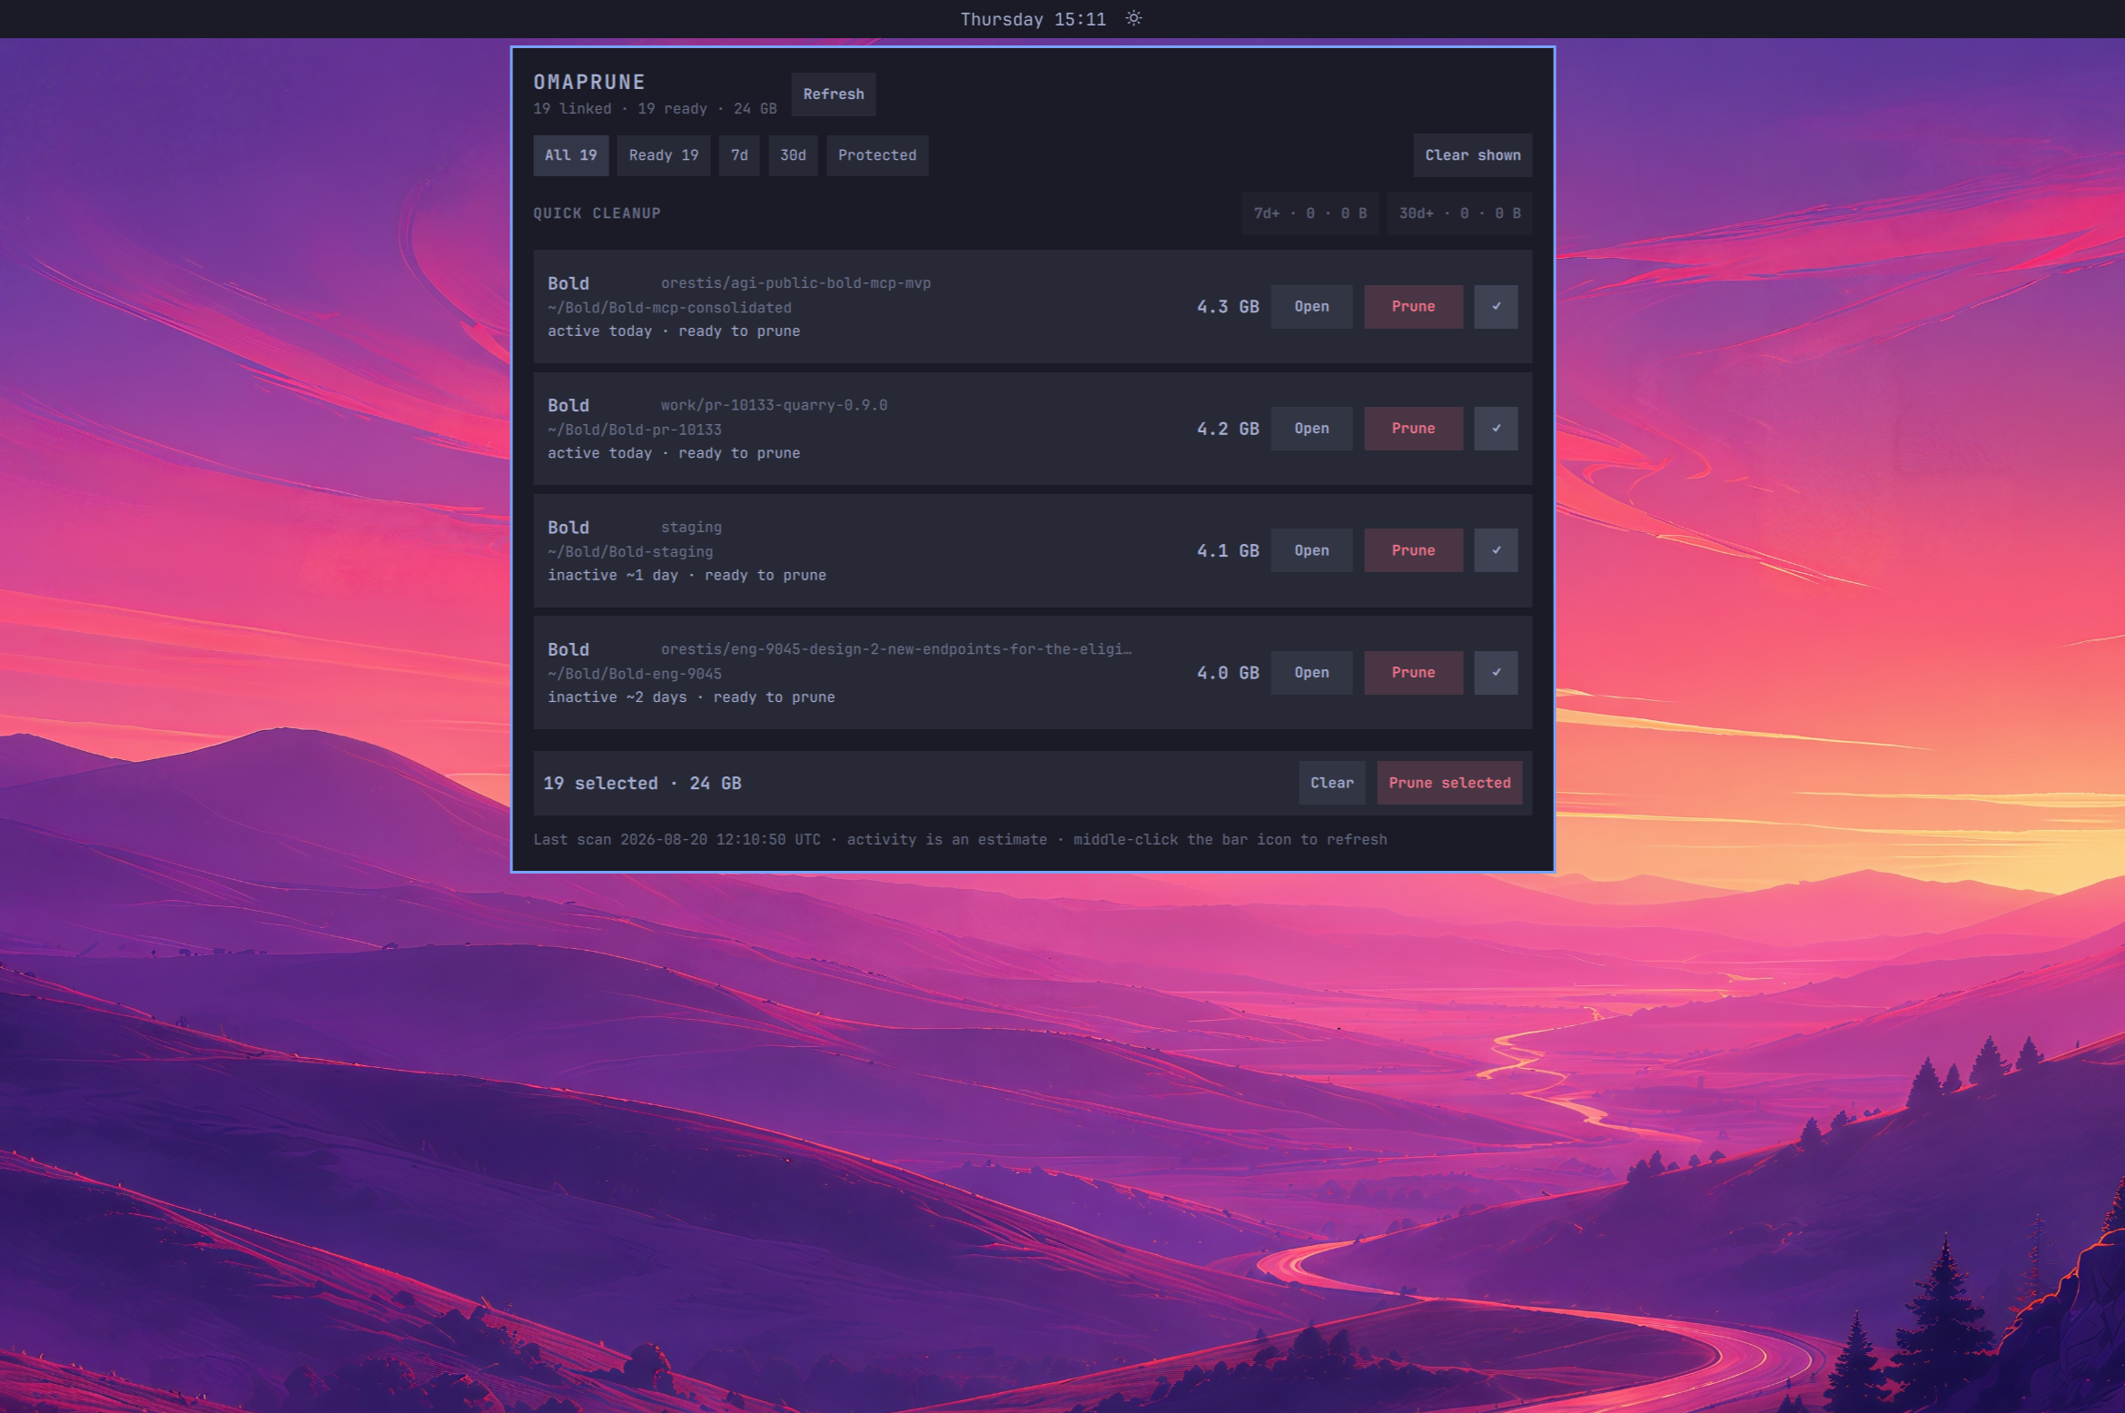Click the 4.0 GB size value
The width and height of the screenshot is (2125, 1413).
pos(1228,673)
